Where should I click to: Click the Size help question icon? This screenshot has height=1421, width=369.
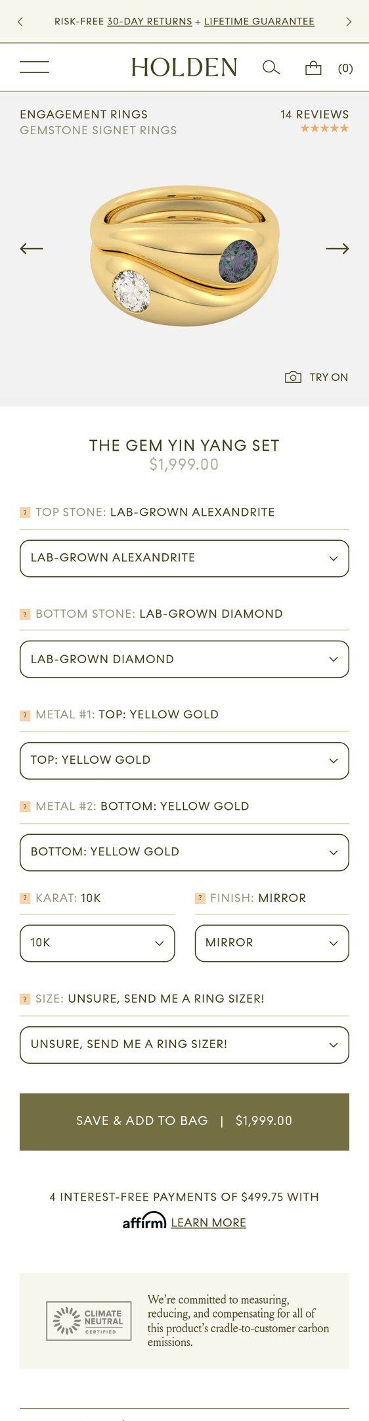[x=25, y=999]
